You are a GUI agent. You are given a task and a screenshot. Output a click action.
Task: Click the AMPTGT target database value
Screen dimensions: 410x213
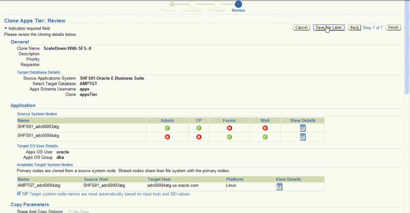tap(88, 83)
